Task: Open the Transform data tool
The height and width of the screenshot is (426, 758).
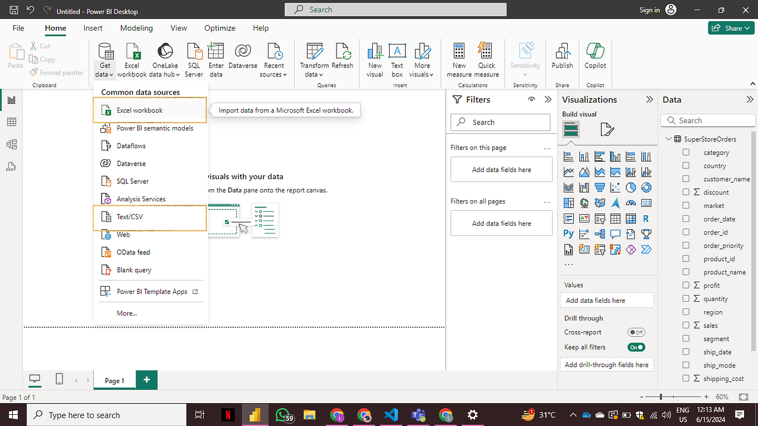Action: (x=314, y=58)
